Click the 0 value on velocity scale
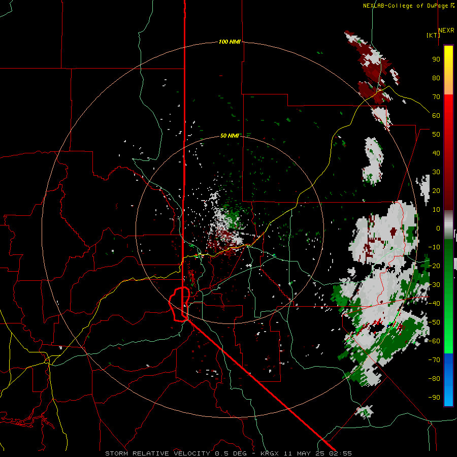 tap(438, 228)
